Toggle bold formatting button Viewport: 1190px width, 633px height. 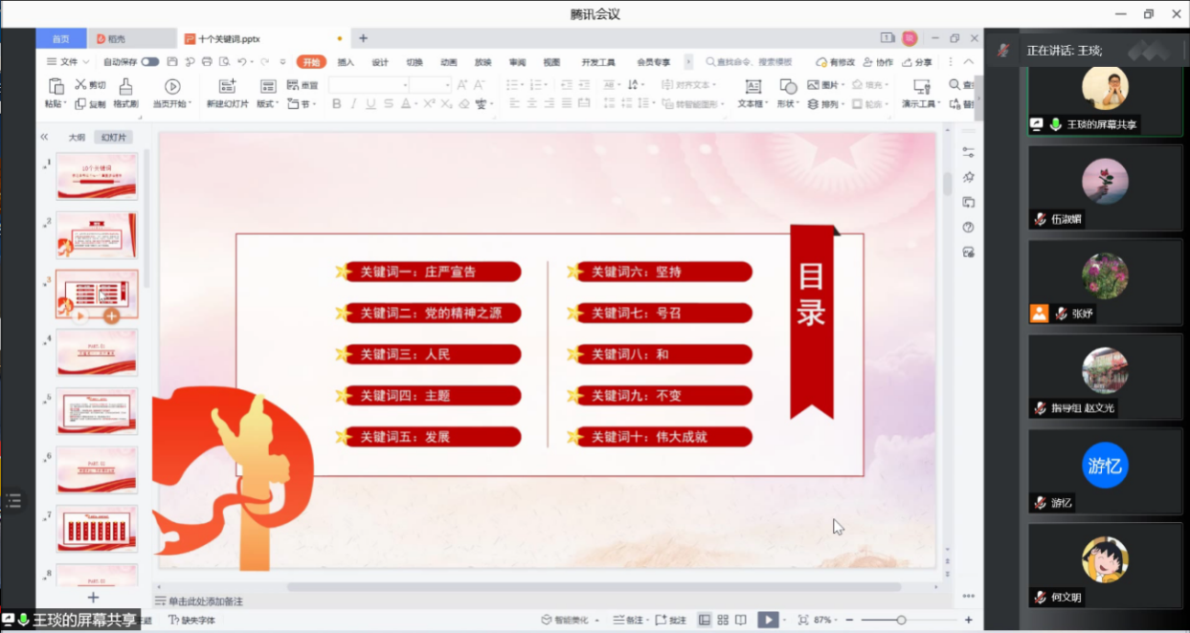336,104
